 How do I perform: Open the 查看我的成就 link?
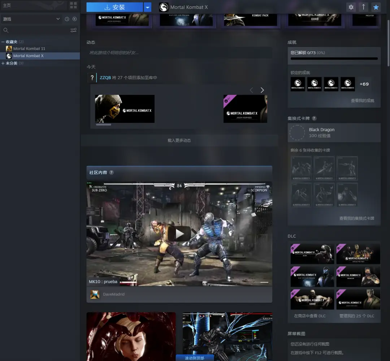(x=363, y=100)
